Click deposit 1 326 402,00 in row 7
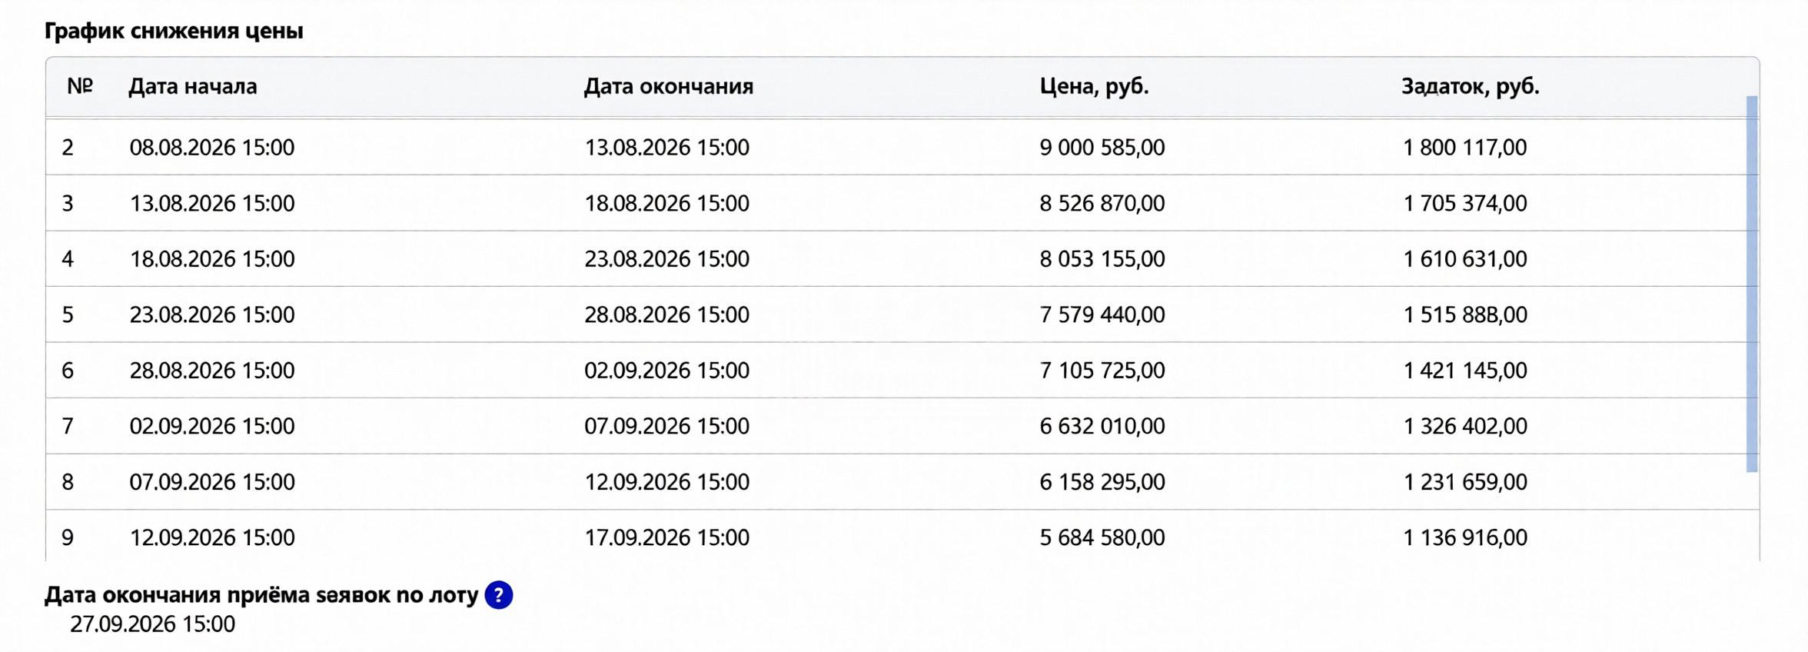The image size is (1808, 652). click(x=1465, y=426)
